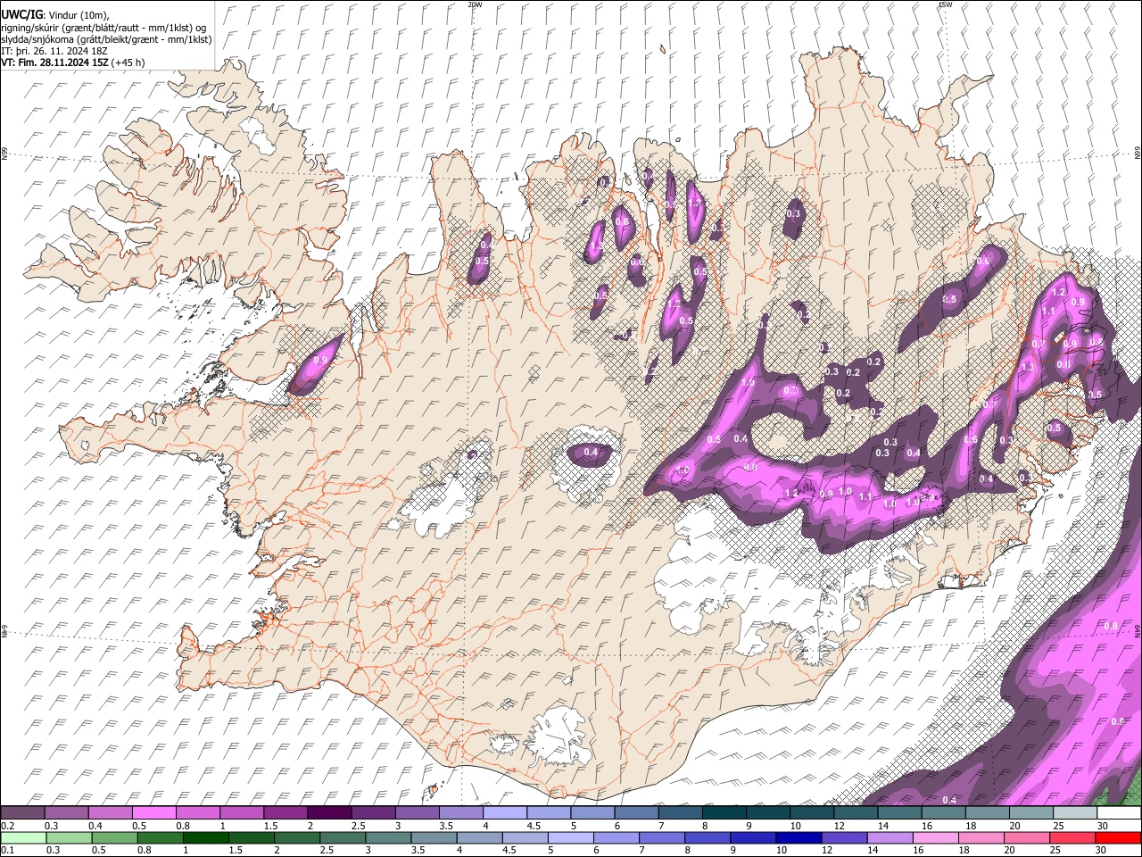Click the 'rigning/skúrir' rain description line
This screenshot has width=1142, height=857.
pyautogui.click(x=103, y=28)
